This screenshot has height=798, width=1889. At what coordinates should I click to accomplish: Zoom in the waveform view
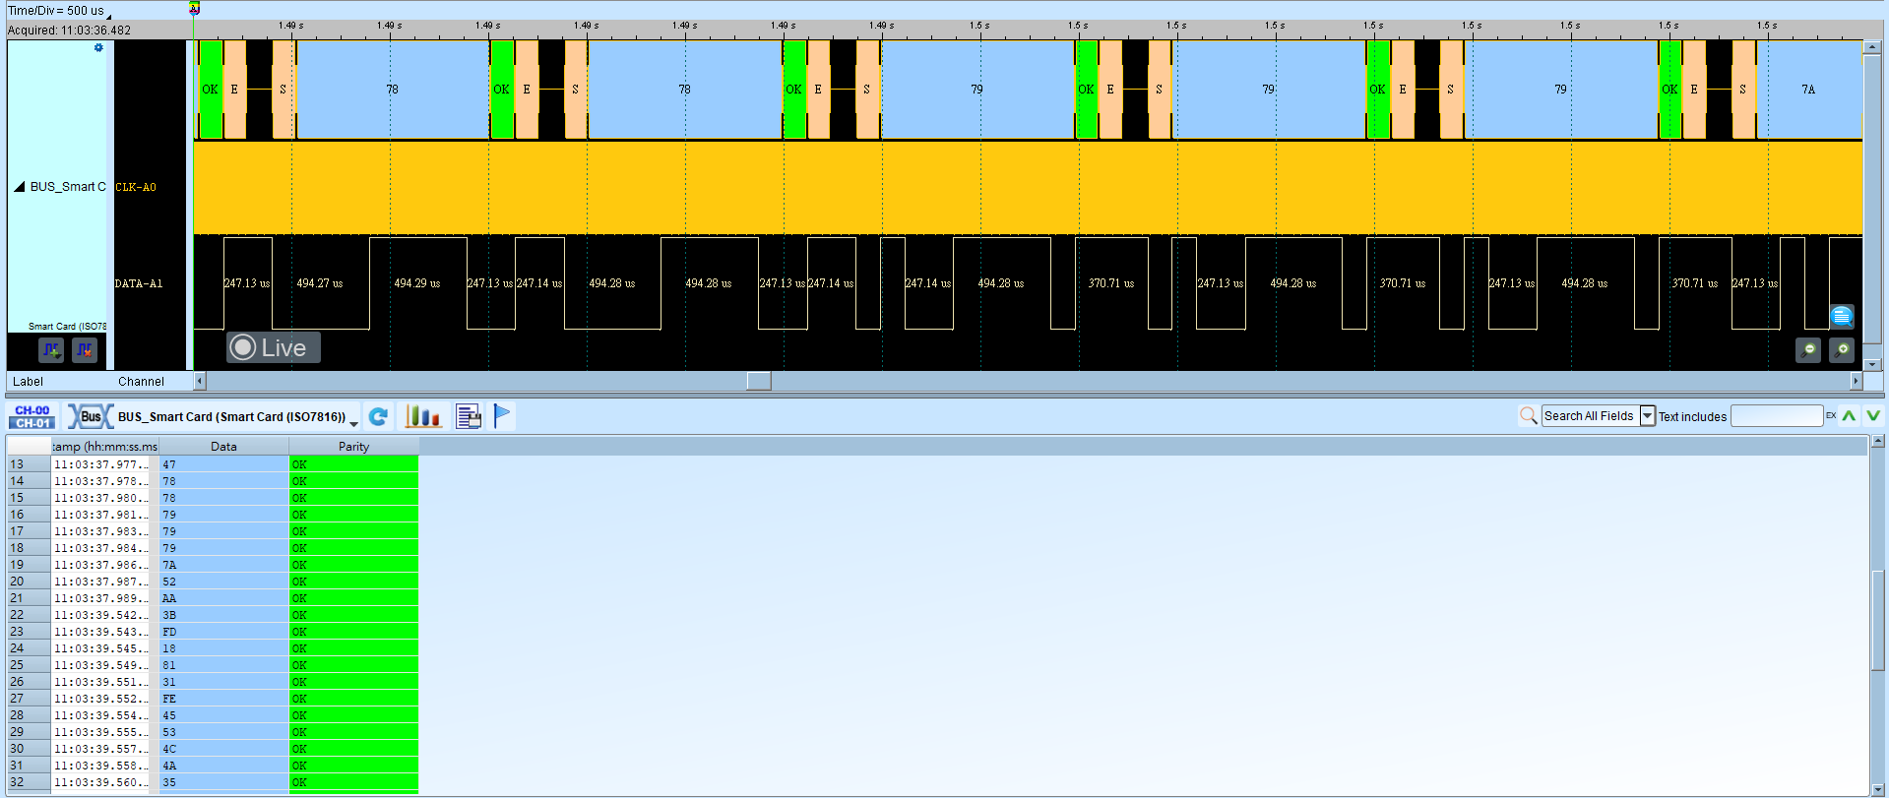tap(1842, 349)
